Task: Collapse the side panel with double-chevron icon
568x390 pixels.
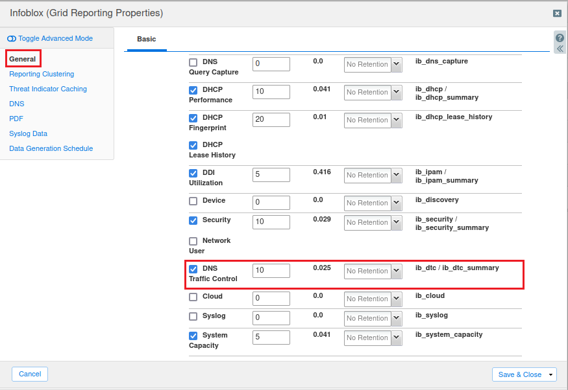Action: point(560,49)
